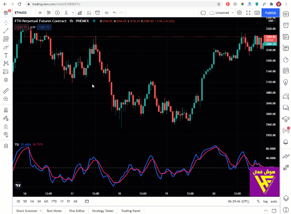
Task: Start bar replay with rewind icon
Action: (x=106, y=13)
